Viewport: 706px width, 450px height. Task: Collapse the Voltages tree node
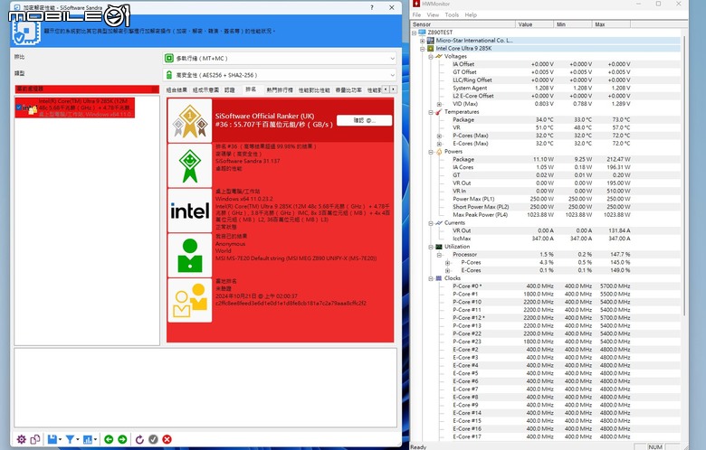click(431, 57)
